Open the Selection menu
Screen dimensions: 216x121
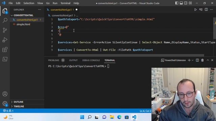click(29, 3)
